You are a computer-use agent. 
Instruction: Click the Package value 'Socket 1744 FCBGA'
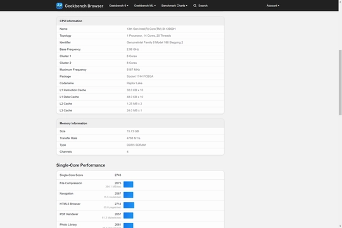tap(140, 77)
